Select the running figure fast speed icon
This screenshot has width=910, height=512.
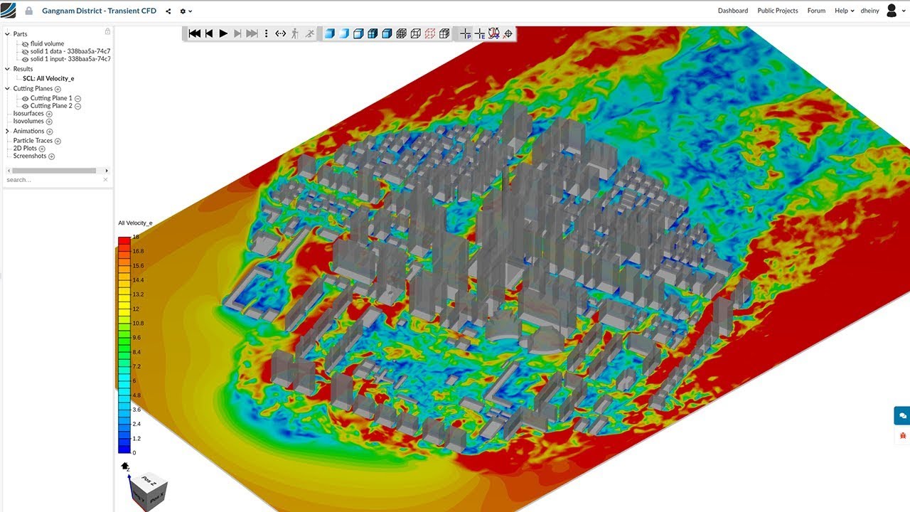[x=309, y=33]
